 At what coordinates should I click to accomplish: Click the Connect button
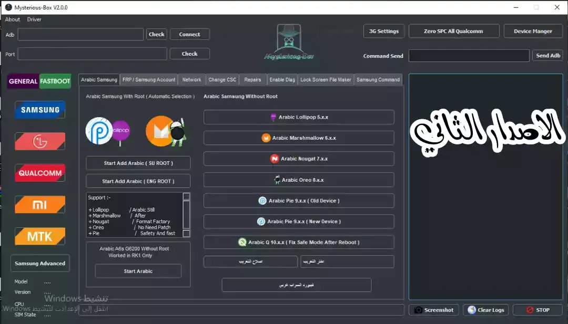coord(189,34)
